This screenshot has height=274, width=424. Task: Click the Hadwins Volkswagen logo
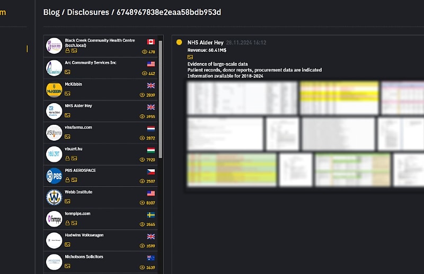point(54,241)
